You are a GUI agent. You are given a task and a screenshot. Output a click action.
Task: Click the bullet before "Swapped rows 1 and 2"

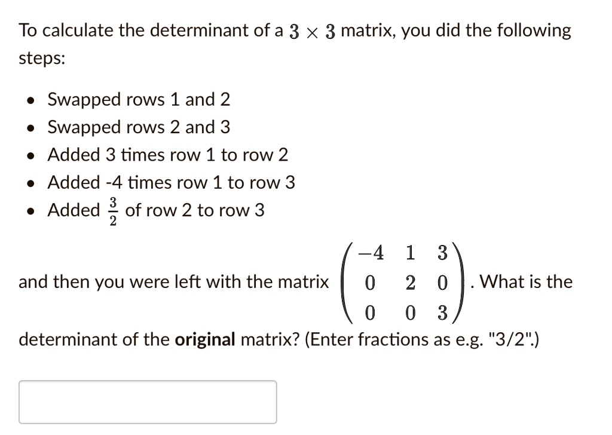pos(30,100)
